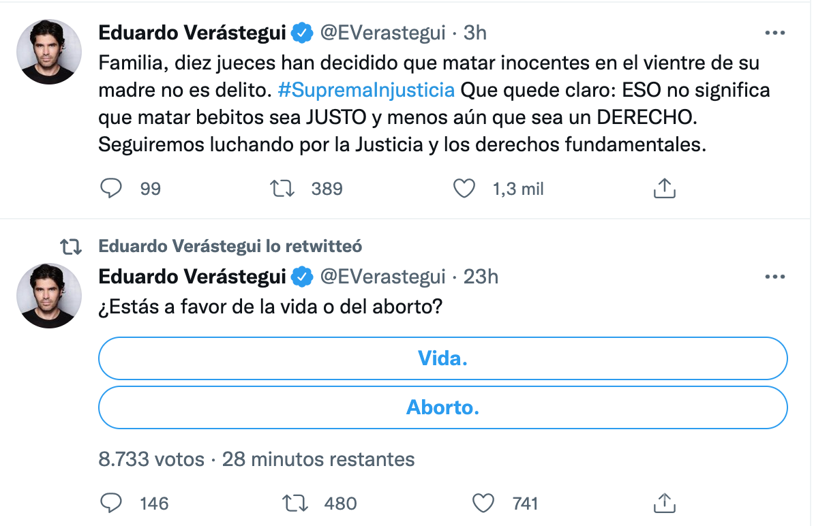Screen dimensions: 814x526
Task: Open replies on the poll tweet
Action: pos(111,504)
